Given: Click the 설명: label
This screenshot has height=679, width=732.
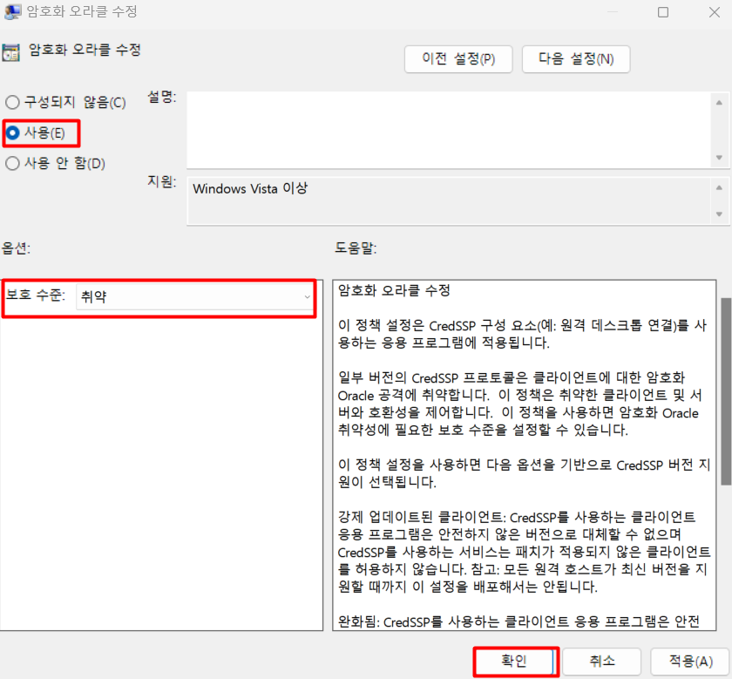Looking at the screenshot, I should tap(161, 97).
